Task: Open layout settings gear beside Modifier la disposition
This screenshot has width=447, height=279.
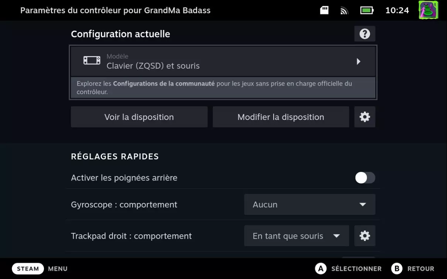Action: (x=365, y=117)
